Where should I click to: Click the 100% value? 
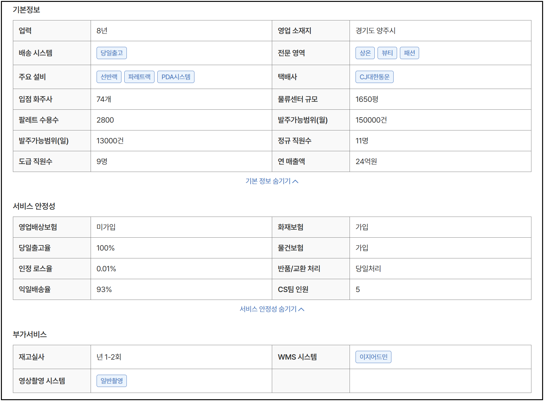[105, 248]
